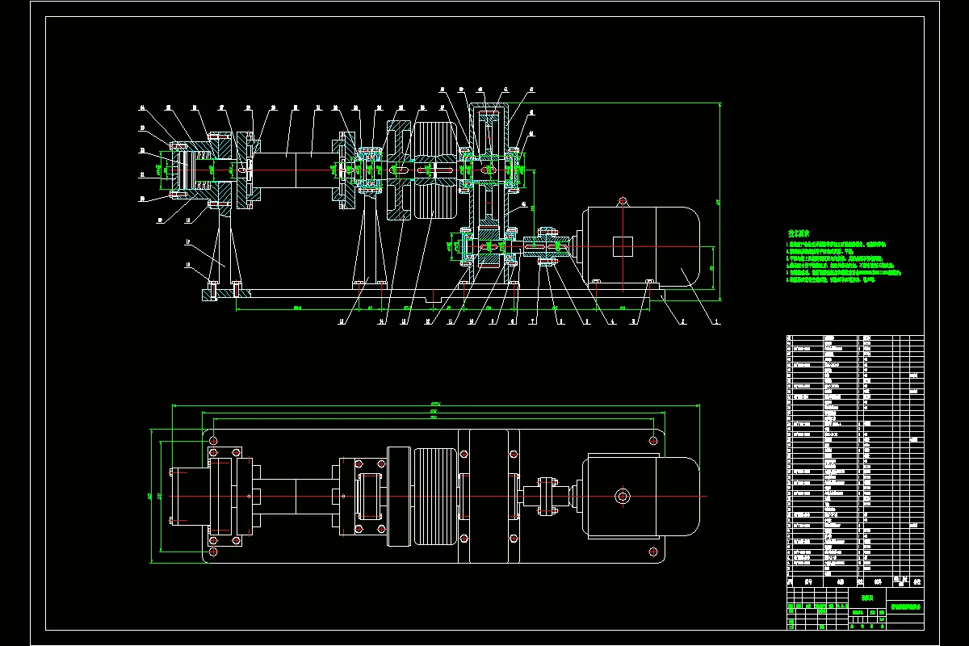969x646 pixels.
Task: Select the ribbed belt pulley in the plan view
Action: click(435, 496)
